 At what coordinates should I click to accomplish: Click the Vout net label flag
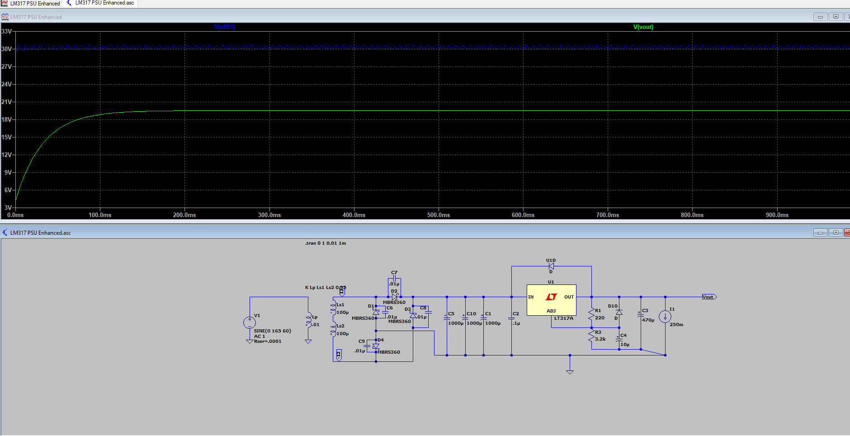click(709, 297)
